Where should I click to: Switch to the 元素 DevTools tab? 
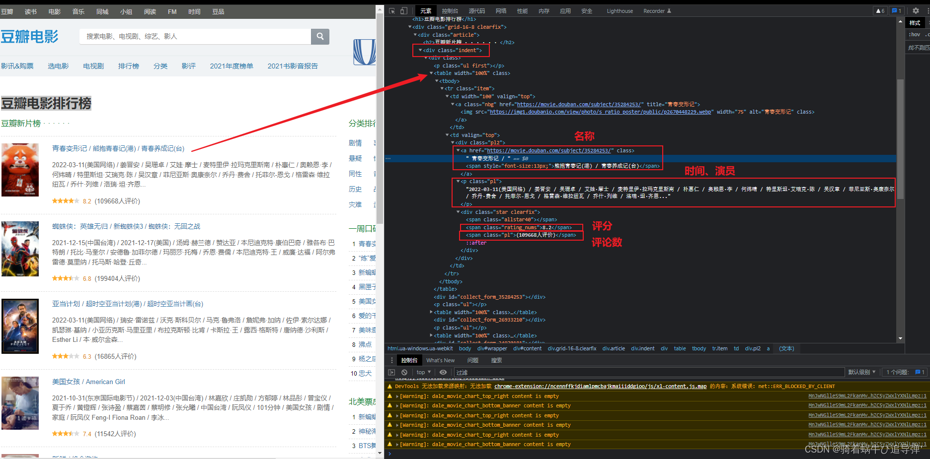point(426,11)
